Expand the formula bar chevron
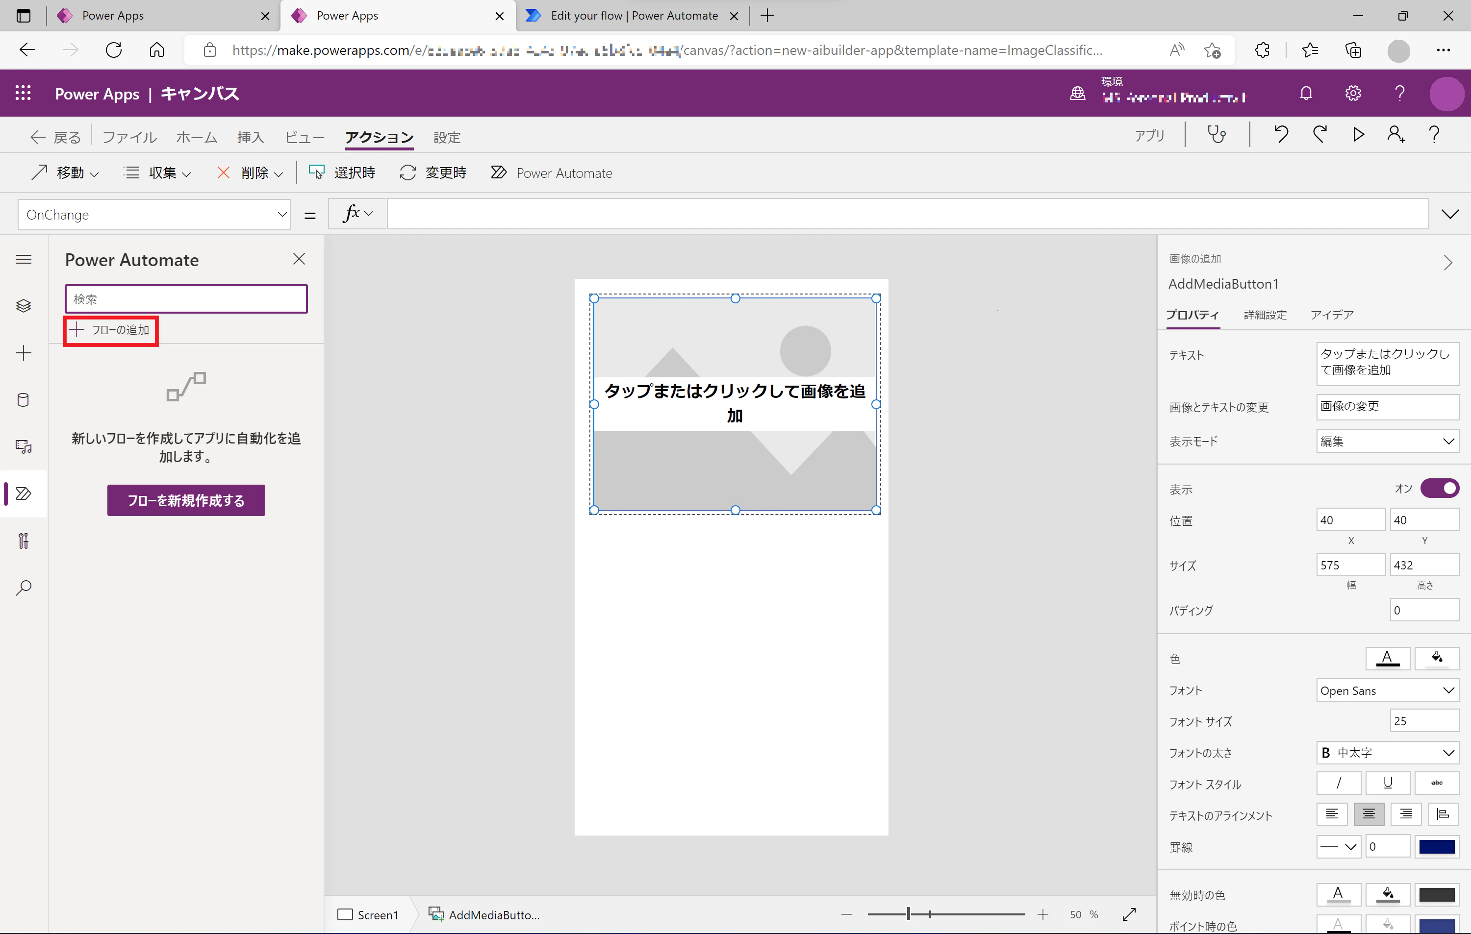The width and height of the screenshot is (1471, 934). click(x=1449, y=214)
